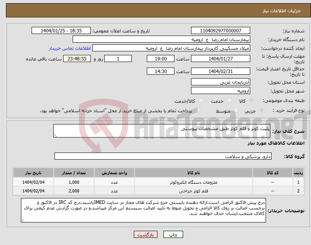Viewport: 311px width, 245px height.
Task: Click the buyer notes text area
Action: pyautogui.click(x=143, y=210)
